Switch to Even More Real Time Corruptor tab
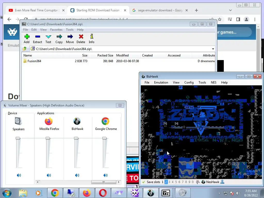 [36, 10]
